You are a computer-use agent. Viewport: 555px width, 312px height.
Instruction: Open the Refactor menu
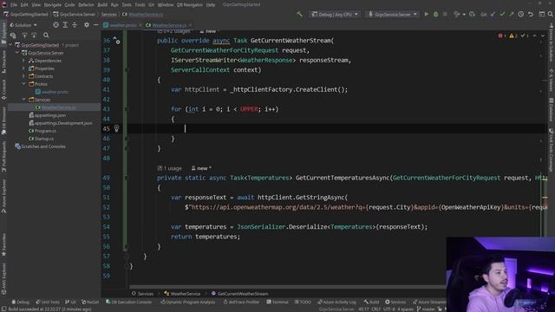[86, 5]
